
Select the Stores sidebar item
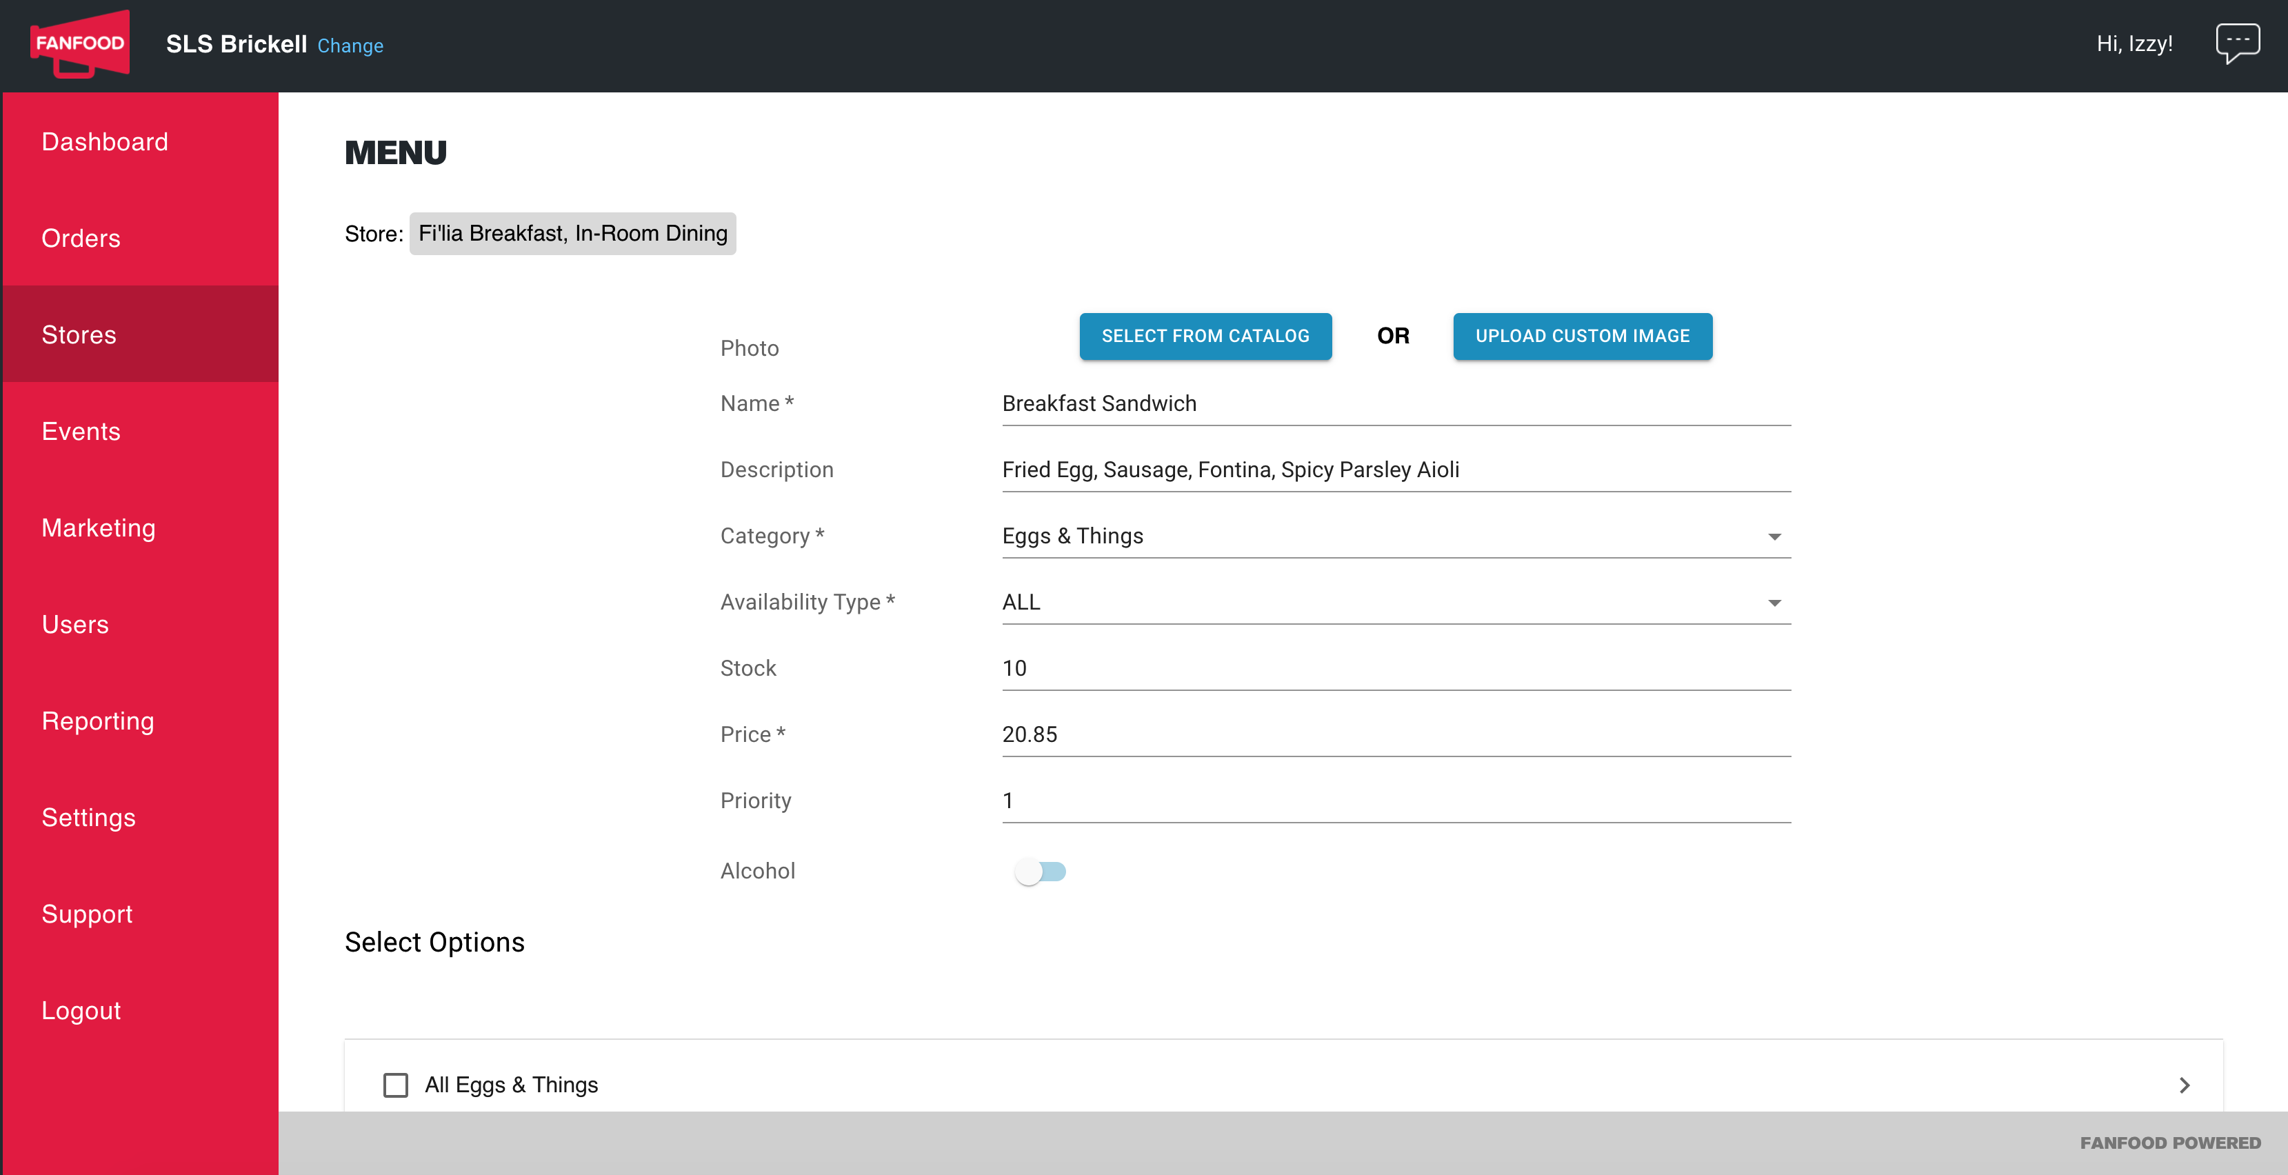[x=141, y=335]
